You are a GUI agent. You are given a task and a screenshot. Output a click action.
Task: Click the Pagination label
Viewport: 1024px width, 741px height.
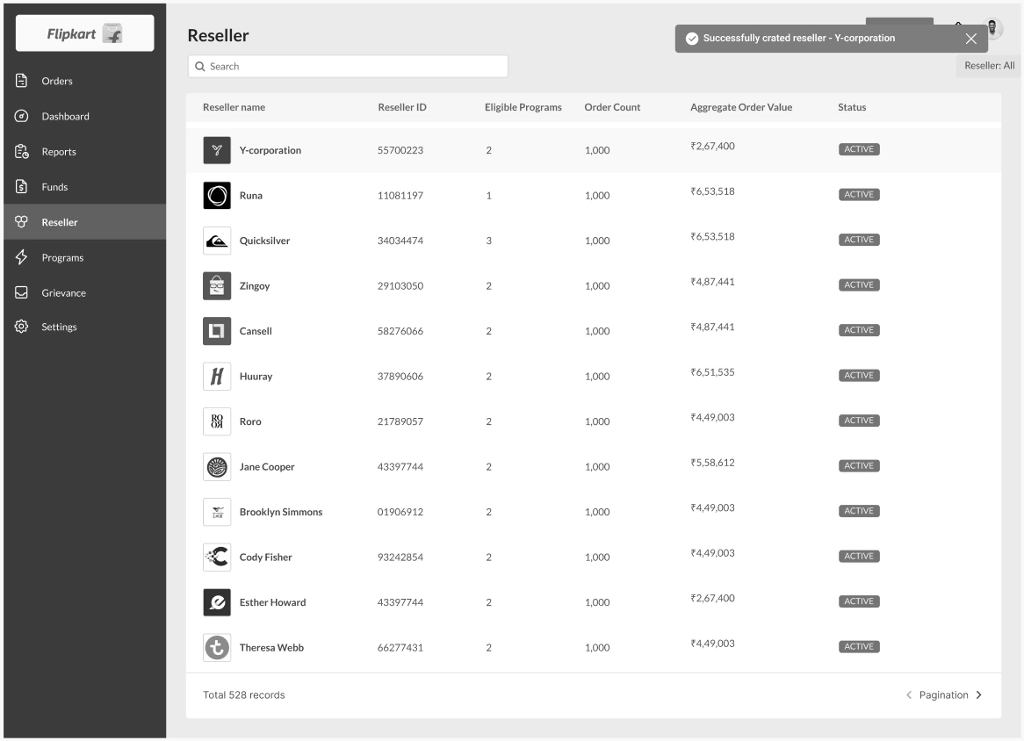pos(944,694)
